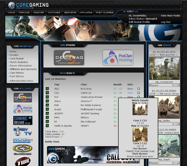Screen dimensions: 187x166
Task: Open Clan History sidebar link
Action: (17, 73)
